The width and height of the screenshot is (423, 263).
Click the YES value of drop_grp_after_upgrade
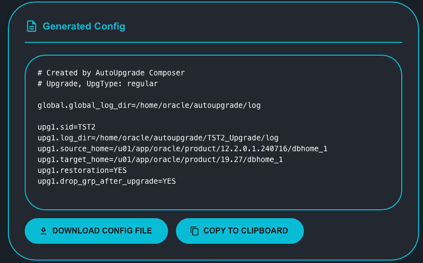coord(169,181)
